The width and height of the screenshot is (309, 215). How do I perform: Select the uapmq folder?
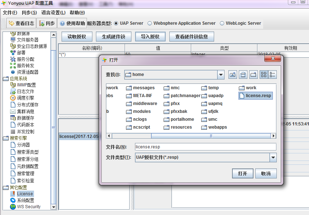click(x=212, y=104)
